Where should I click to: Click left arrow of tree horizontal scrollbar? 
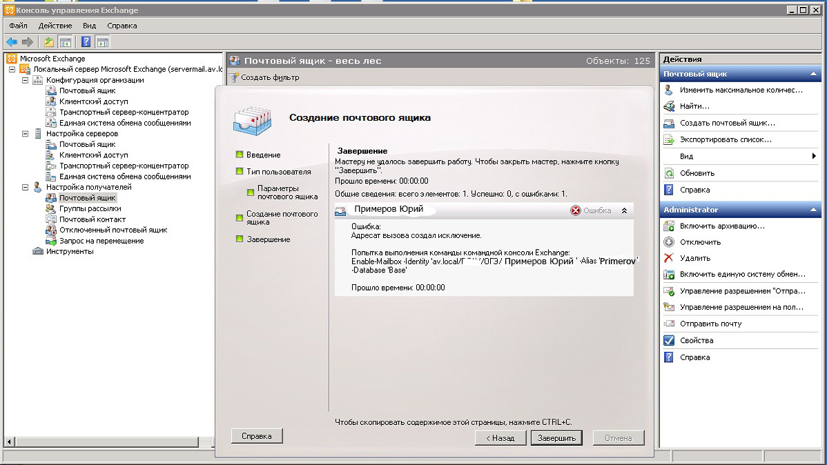point(9,442)
